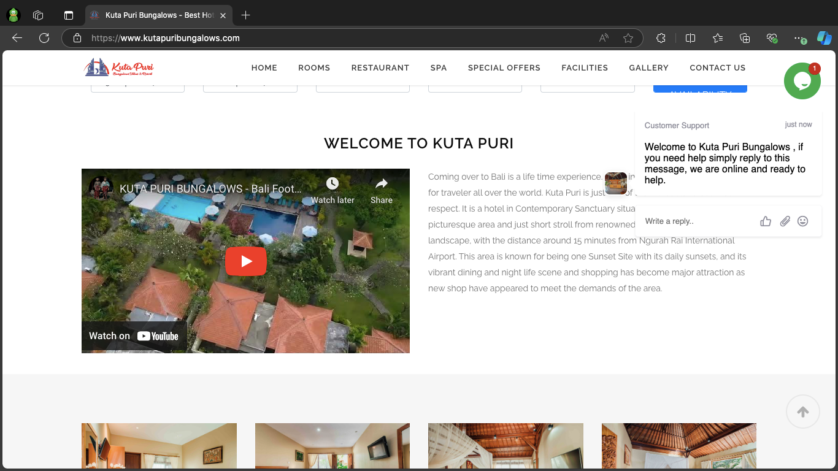Open the Settings and more ellipsis menu
This screenshot has height=471, width=838.
pos(799,38)
